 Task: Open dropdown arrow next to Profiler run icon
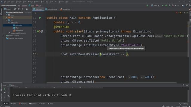click(x=175, y=5)
